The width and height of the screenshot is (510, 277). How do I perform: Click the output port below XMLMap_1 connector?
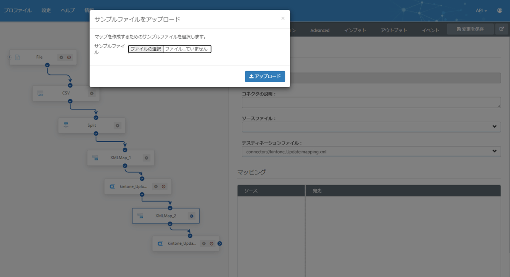(x=125, y=166)
